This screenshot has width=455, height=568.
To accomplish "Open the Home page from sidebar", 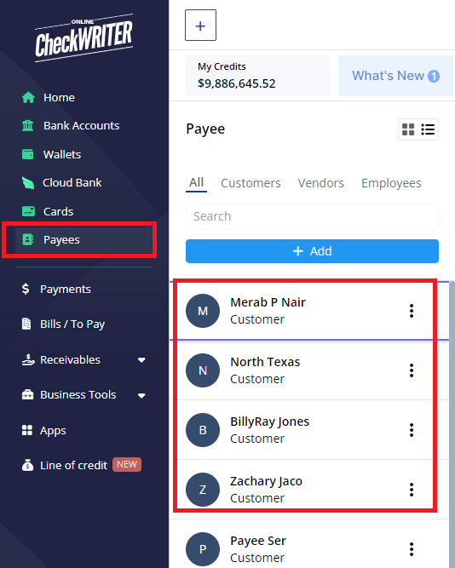I will (x=49, y=97).
